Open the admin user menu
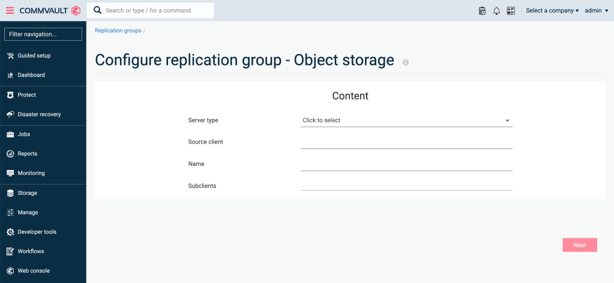Screen dimensions: 614x283 (597, 11)
